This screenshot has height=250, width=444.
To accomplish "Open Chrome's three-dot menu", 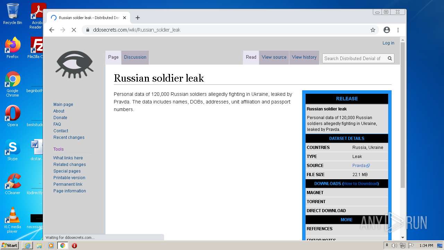I will (x=398, y=30).
